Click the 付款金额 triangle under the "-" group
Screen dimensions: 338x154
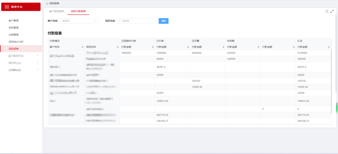point(294,47)
